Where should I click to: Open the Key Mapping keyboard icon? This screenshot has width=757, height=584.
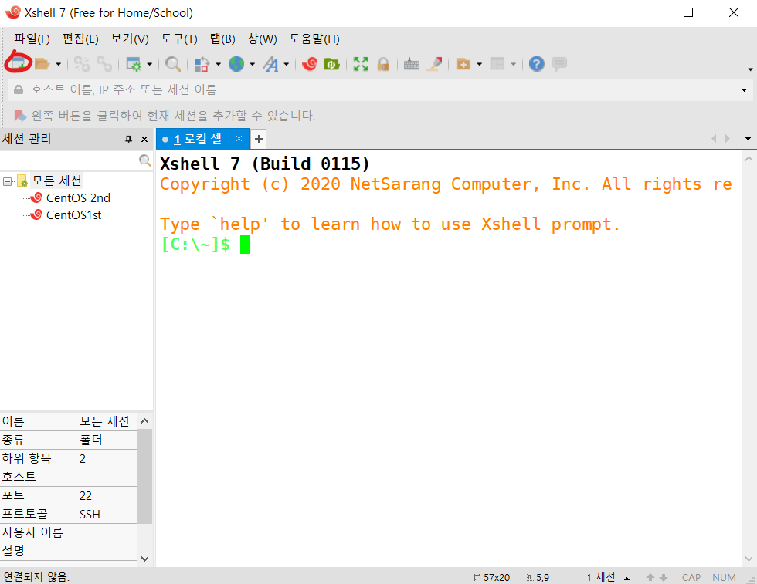tap(411, 64)
